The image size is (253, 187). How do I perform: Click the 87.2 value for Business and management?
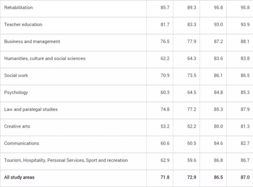coord(218,41)
